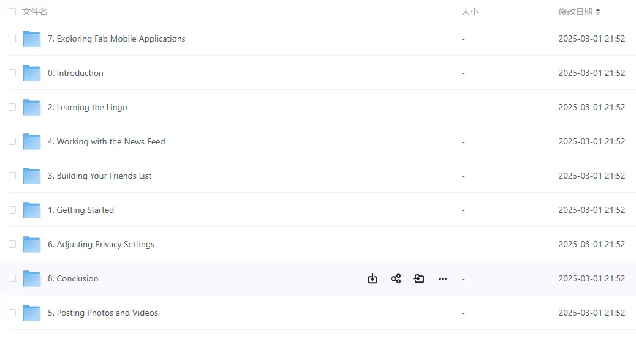Click folder icon for 1. Getting Started
Image resolution: width=636 pixels, height=342 pixels.
tap(32, 210)
